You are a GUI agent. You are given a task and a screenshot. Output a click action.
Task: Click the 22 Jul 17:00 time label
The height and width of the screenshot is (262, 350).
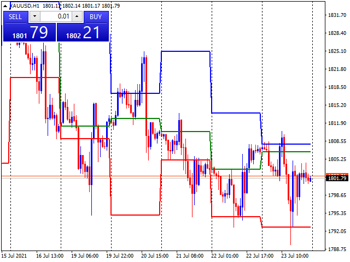click(260, 256)
